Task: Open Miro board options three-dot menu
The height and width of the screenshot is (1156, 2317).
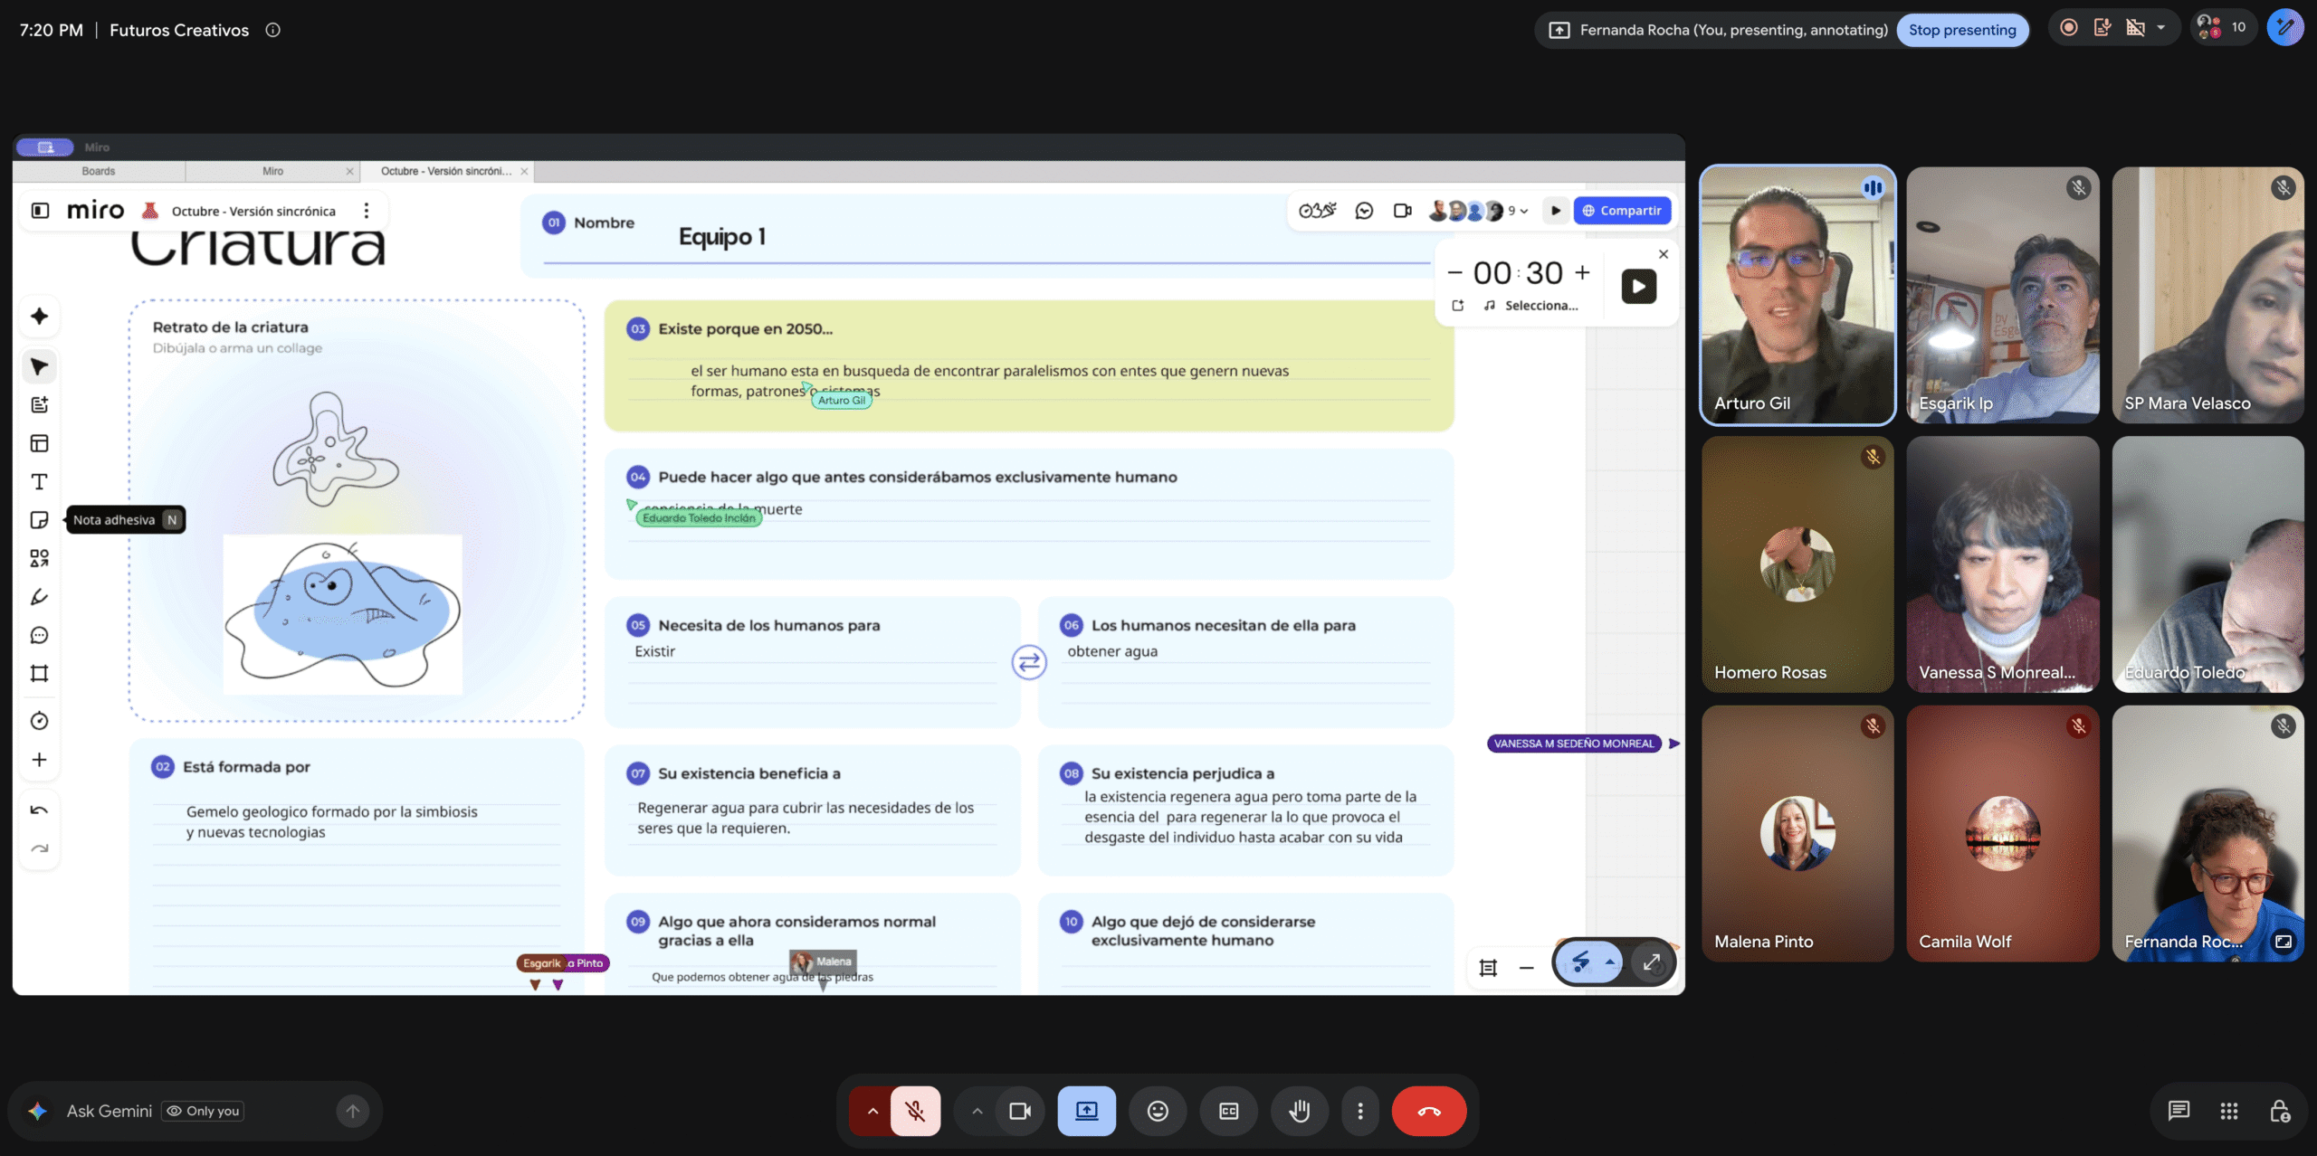Action: click(x=366, y=211)
